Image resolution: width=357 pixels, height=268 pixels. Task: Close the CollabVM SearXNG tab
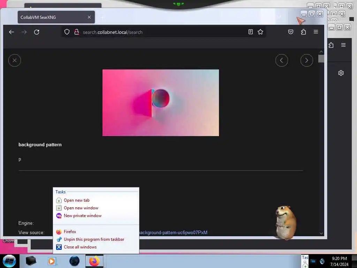pyautogui.click(x=89, y=17)
